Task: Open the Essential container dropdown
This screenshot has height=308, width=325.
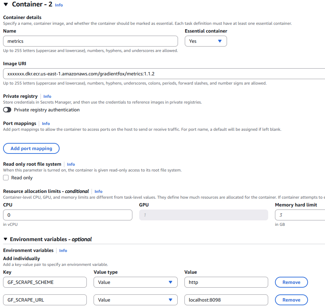Action: tap(206, 41)
